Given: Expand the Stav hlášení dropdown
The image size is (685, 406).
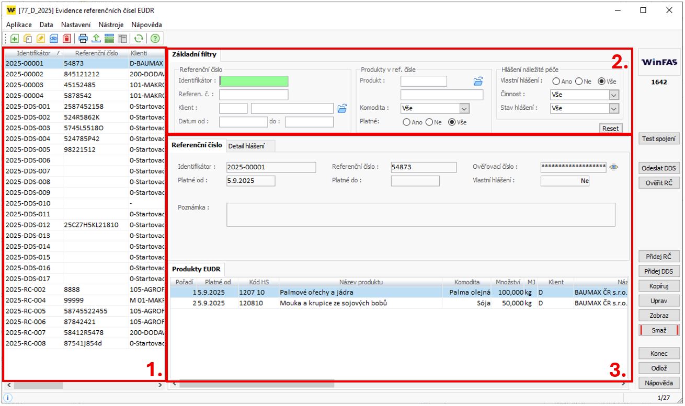Looking at the screenshot, I should [x=613, y=109].
